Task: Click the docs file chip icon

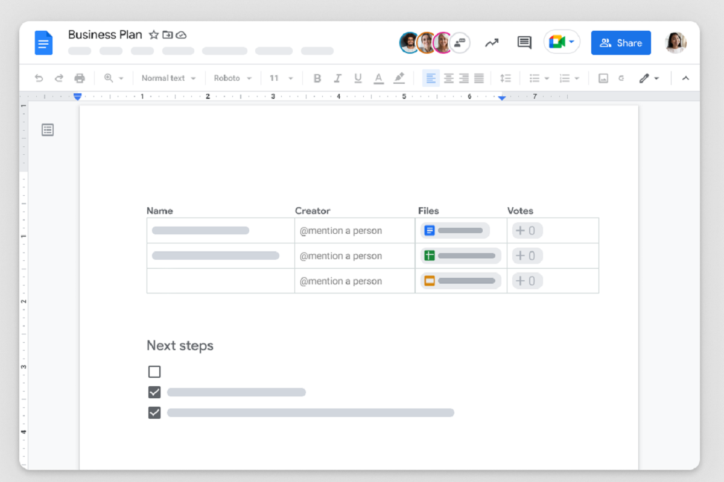Action: tap(430, 231)
